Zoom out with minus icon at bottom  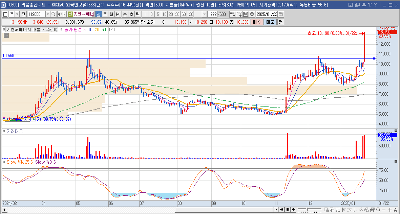point(384,210)
